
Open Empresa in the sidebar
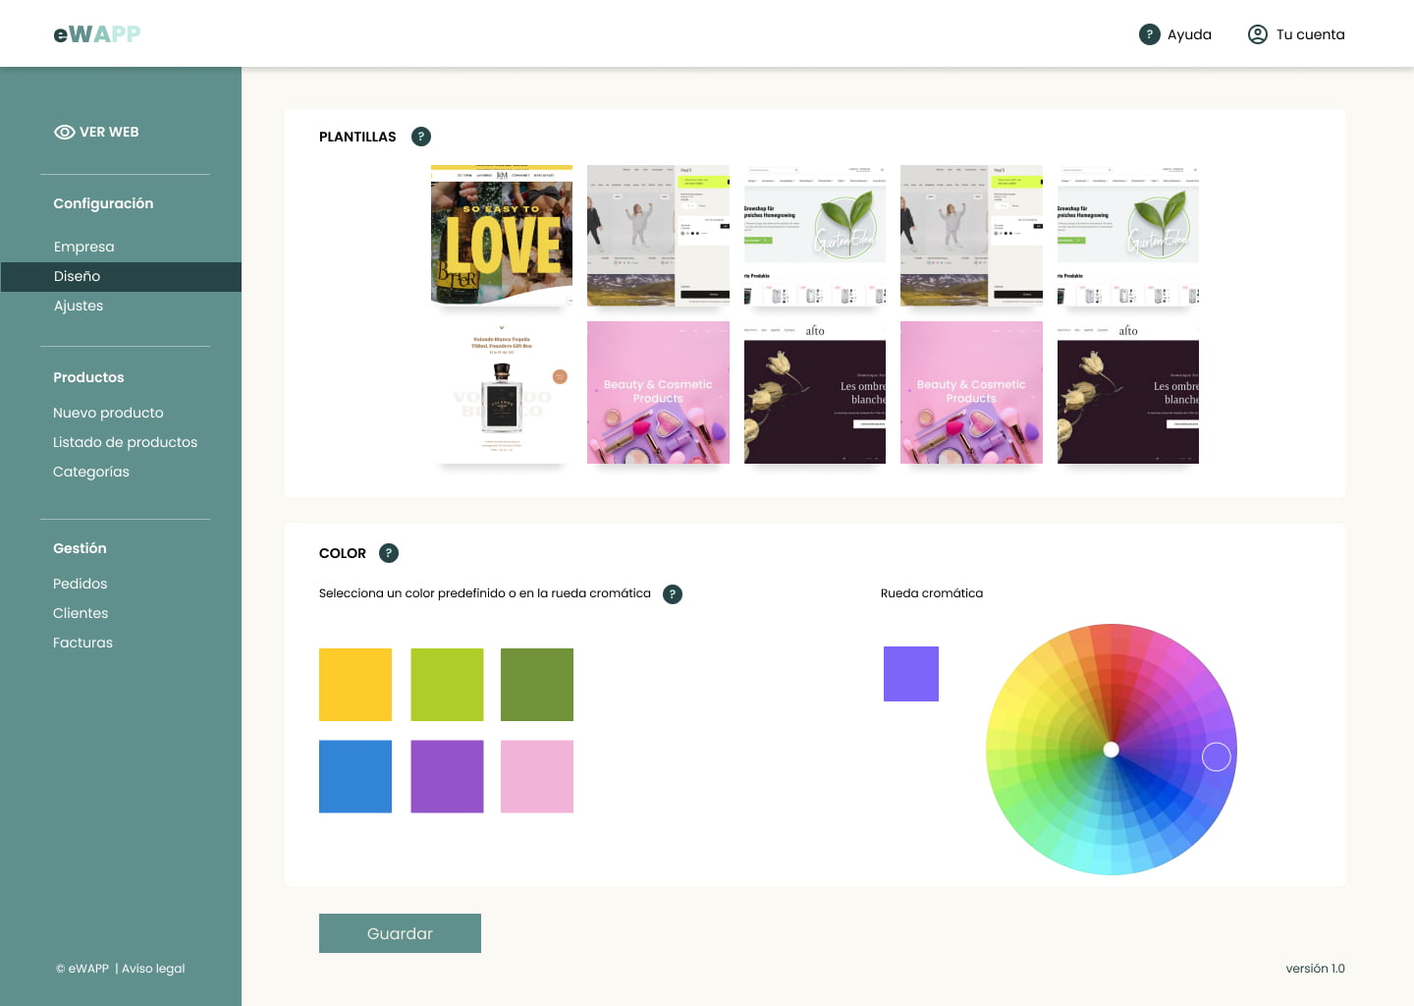tap(84, 247)
